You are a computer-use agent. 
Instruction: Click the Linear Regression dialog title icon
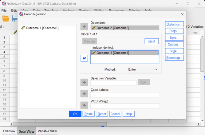tap(21, 14)
